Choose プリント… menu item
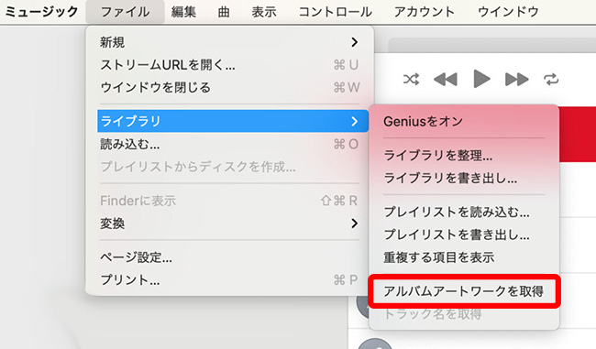 (229, 280)
